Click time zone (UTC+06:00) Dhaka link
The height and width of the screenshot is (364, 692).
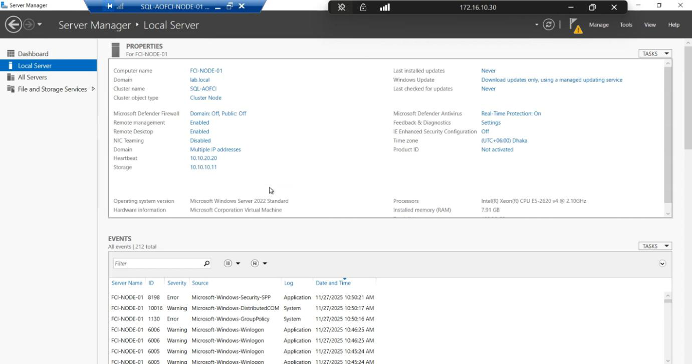click(x=504, y=140)
